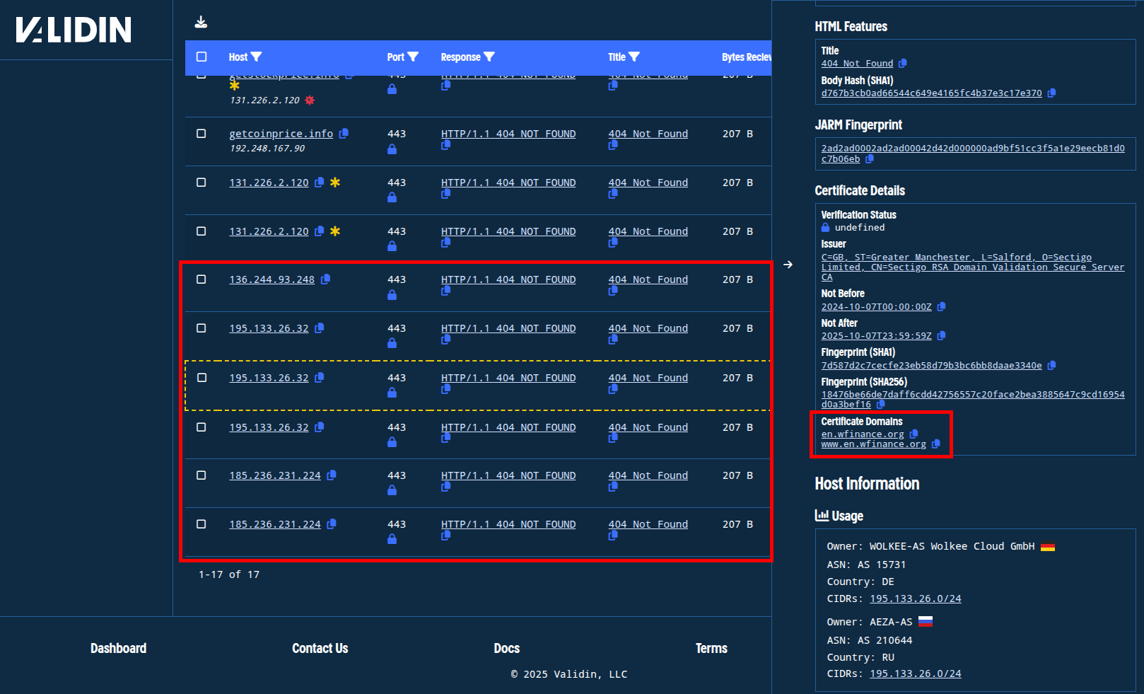Copy the Not Before date
Viewport: 1144px width, 694px height.
click(x=941, y=306)
